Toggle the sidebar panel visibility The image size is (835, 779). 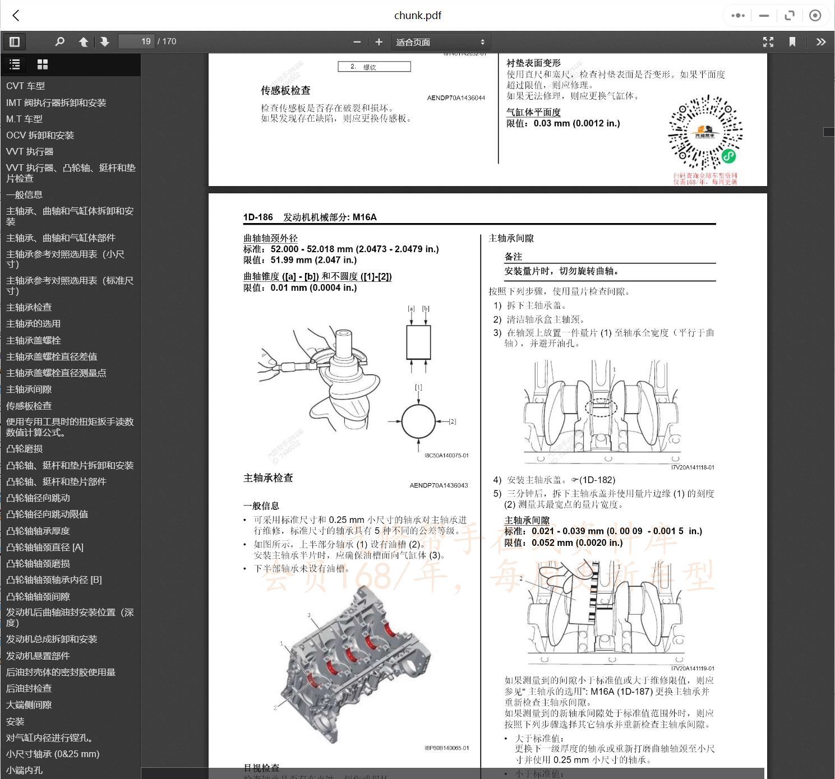(15, 41)
